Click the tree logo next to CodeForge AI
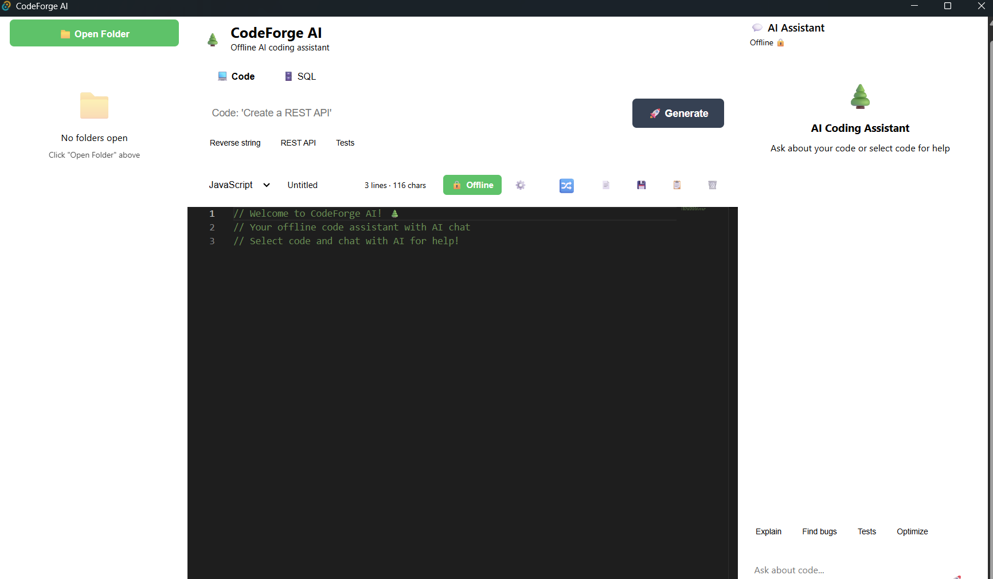This screenshot has height=579, width=993. click(x=213, y=39)
